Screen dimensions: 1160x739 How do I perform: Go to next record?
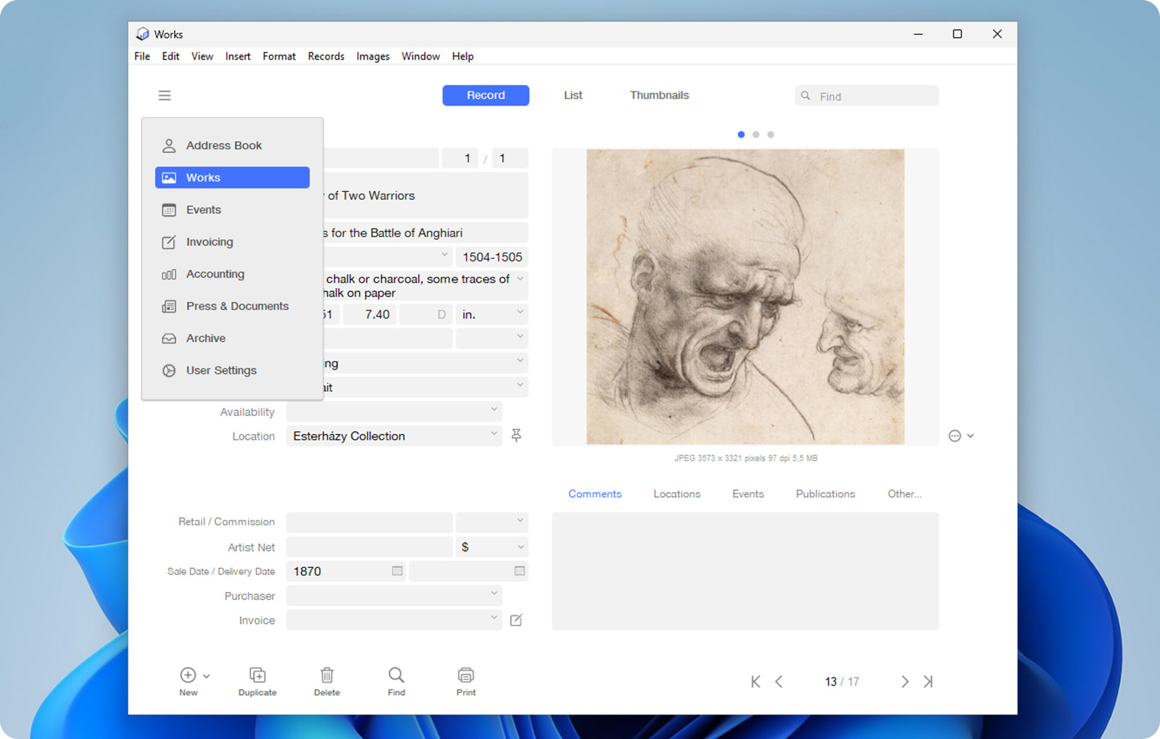pyautogui.click(x=905, y=682)
